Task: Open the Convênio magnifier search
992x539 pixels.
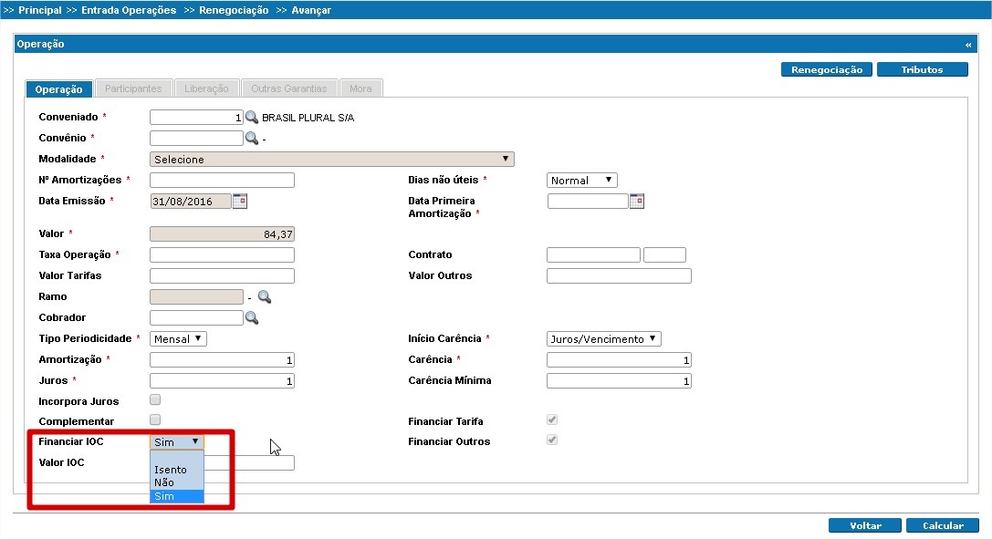Action: [253, 137]
